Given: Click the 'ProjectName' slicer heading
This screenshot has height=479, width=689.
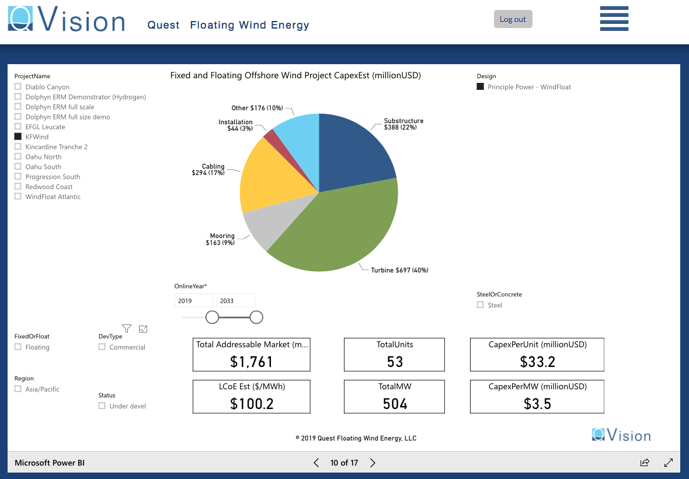Looking at the screenshot, I should 32,76.
